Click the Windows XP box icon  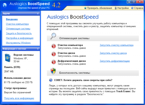coord(8,58)
